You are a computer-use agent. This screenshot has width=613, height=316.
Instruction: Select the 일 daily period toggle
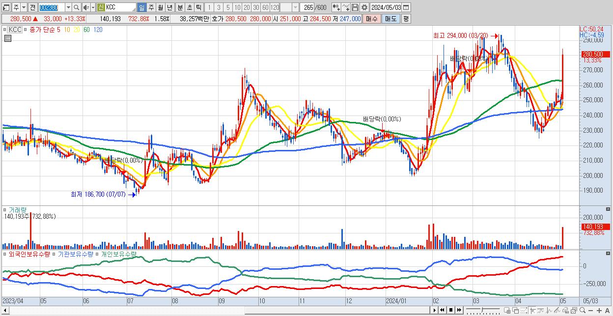[141, 7]
